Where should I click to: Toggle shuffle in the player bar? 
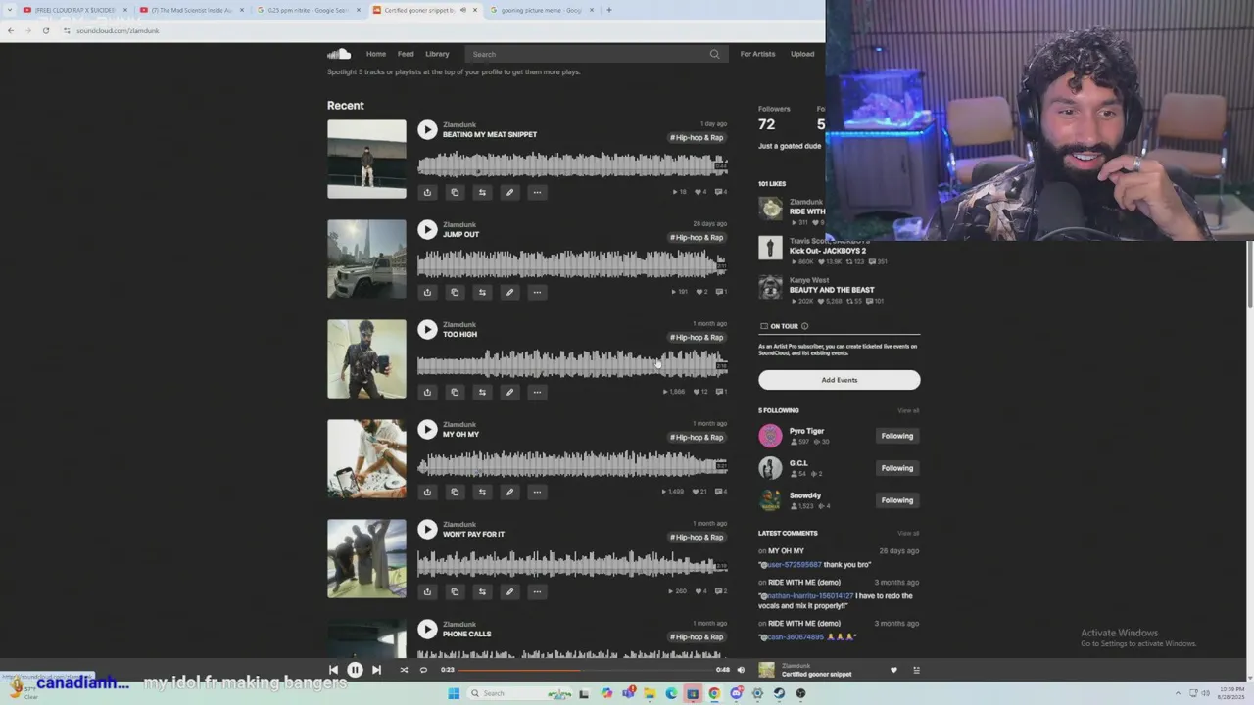(404, 670)
